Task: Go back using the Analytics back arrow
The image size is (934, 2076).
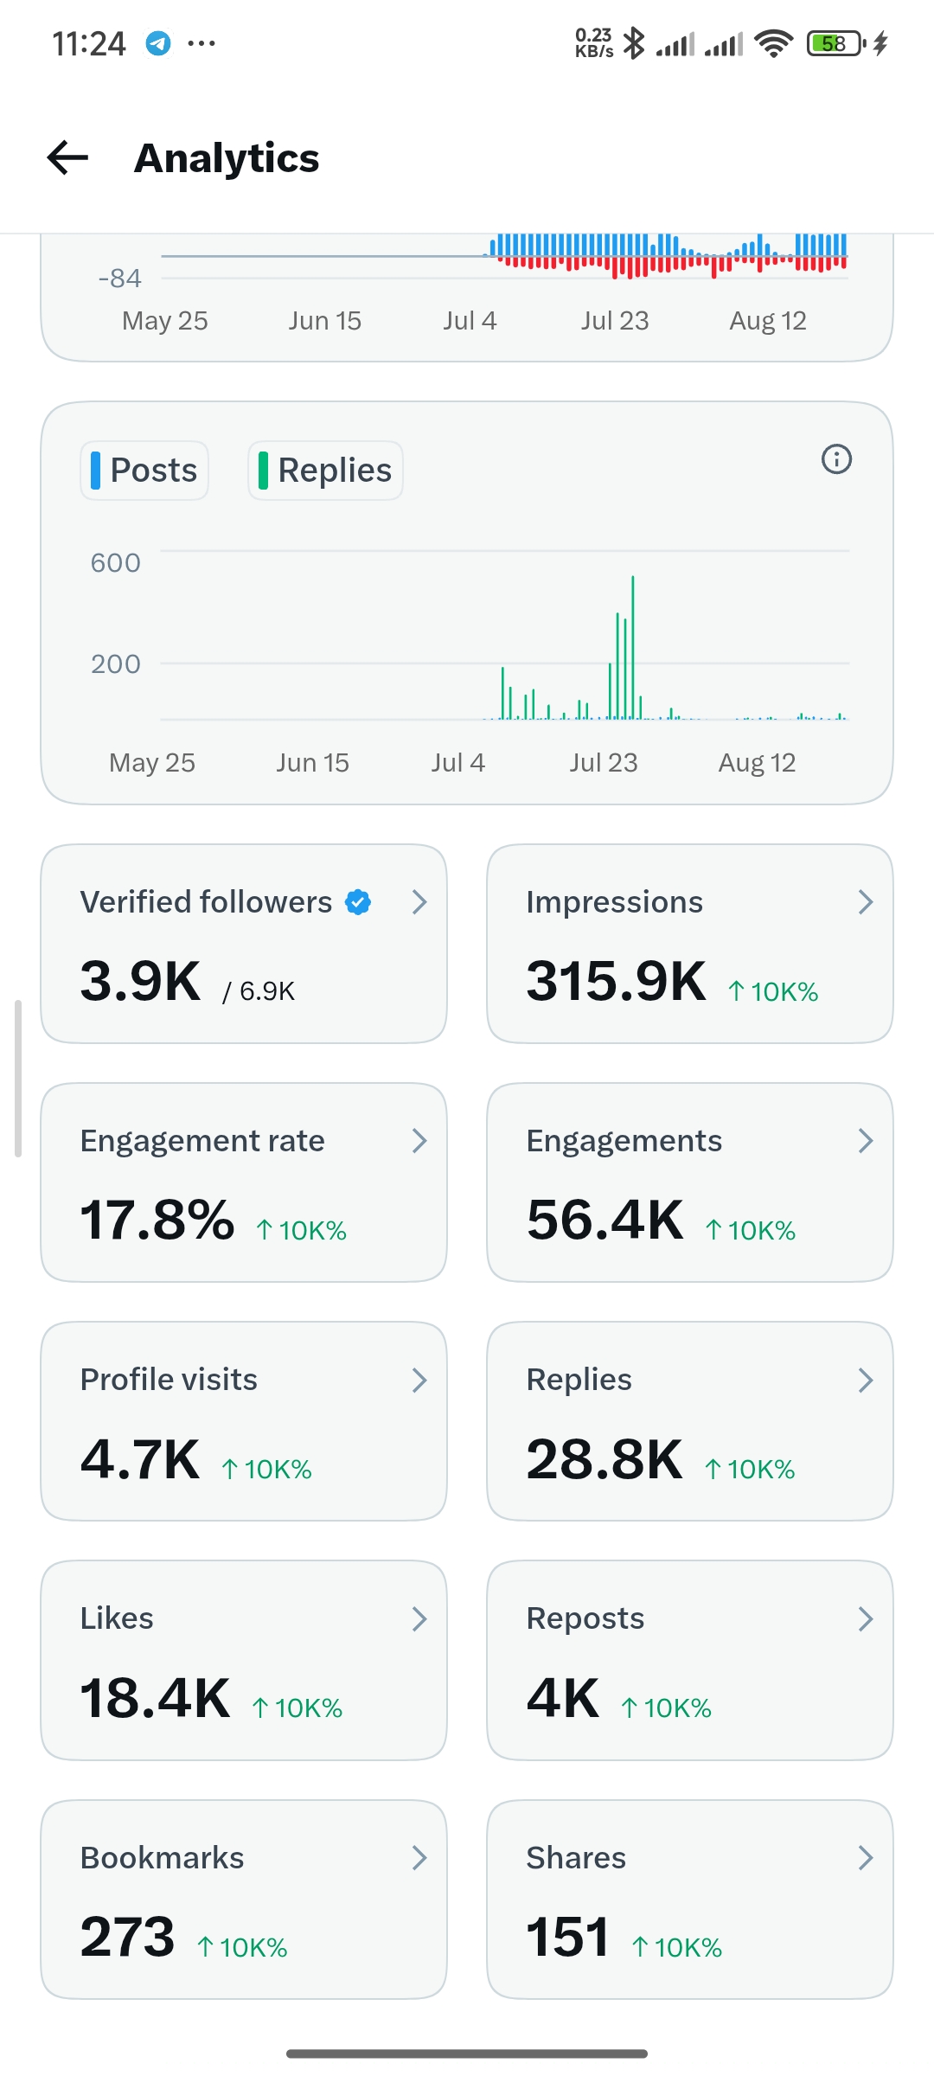Action: point(67,157)
